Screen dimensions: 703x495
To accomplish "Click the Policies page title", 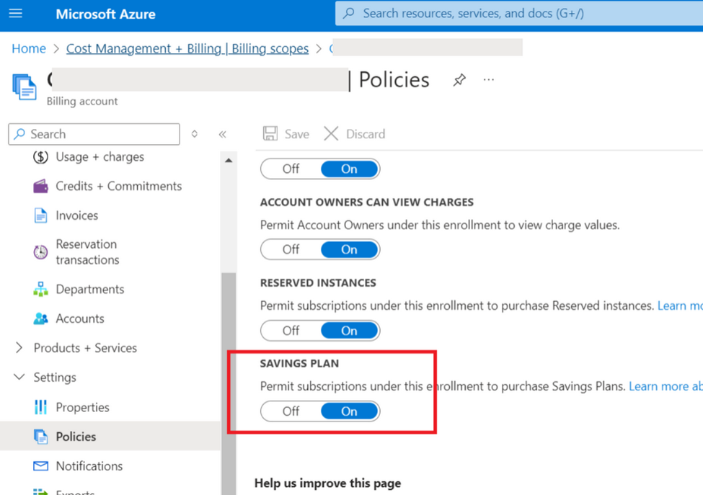I will [394, 80].
